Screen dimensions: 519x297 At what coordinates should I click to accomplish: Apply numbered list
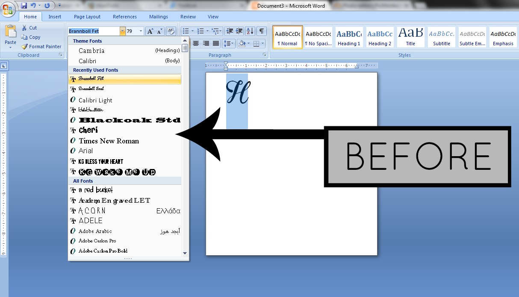(x=201, y=31)
